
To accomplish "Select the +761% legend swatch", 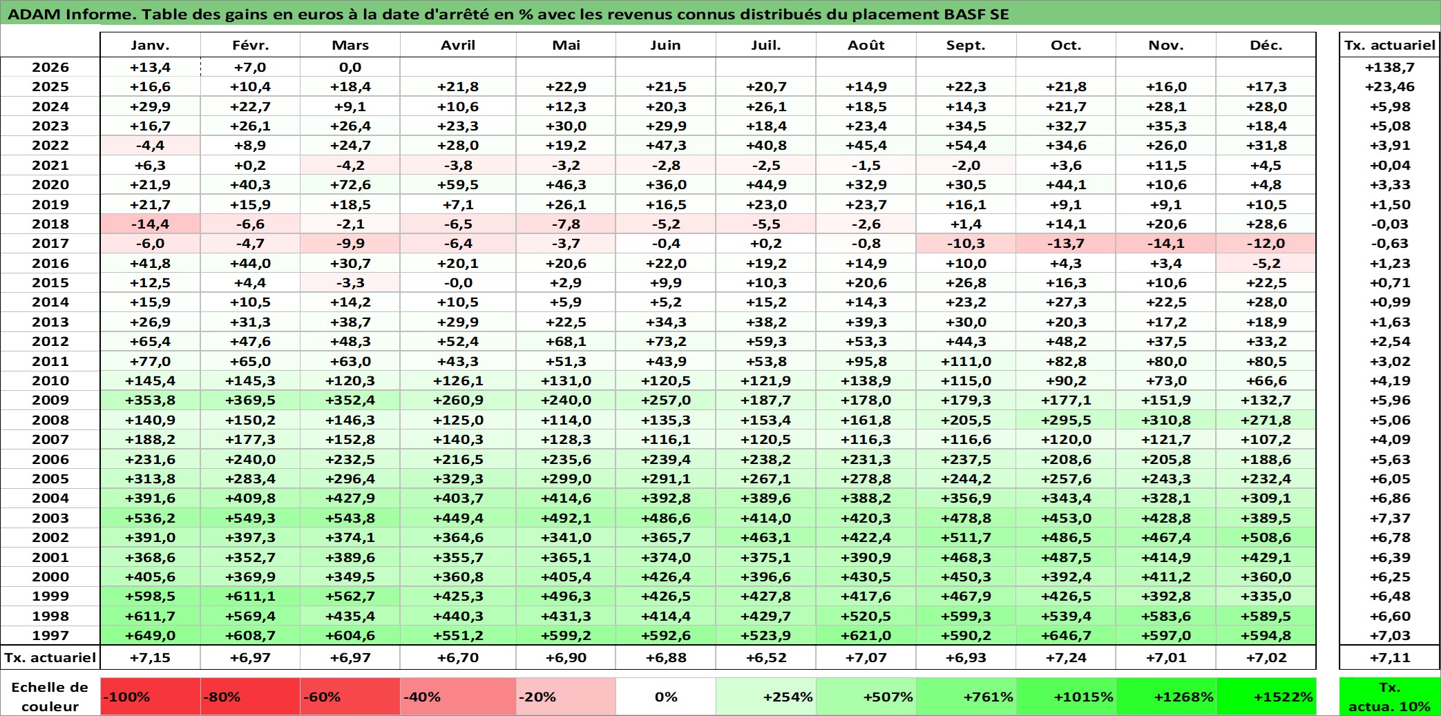I will [x=966, y=697].
